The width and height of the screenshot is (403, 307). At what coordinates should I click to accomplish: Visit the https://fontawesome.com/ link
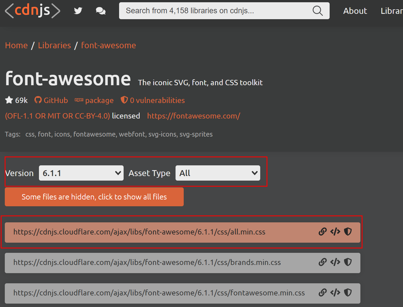[194, 116]
